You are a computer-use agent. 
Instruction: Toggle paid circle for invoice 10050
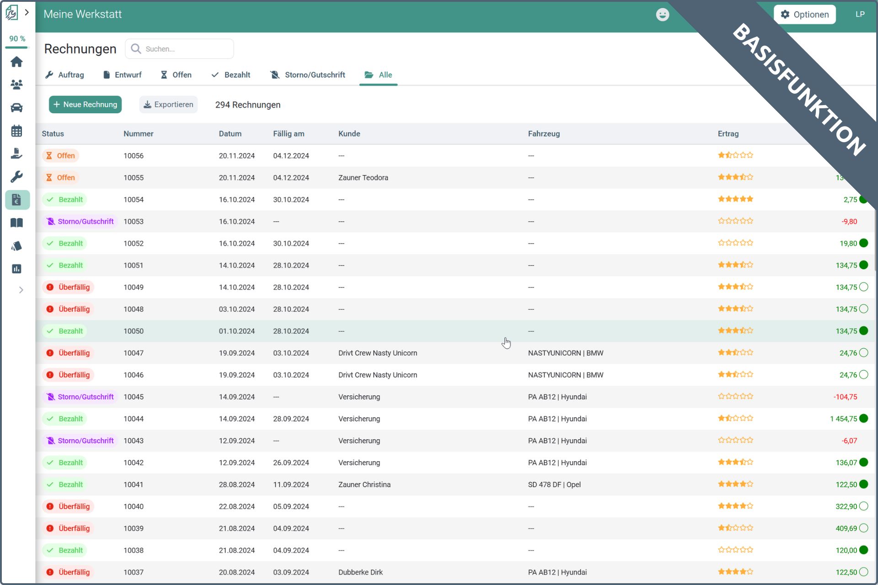(x=863, y=331)
